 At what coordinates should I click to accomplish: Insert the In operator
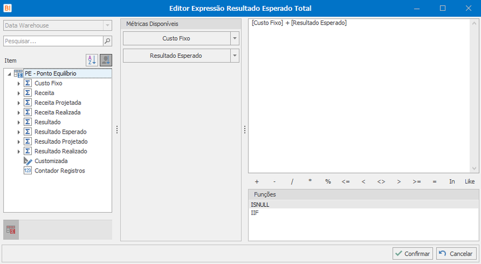452,182
